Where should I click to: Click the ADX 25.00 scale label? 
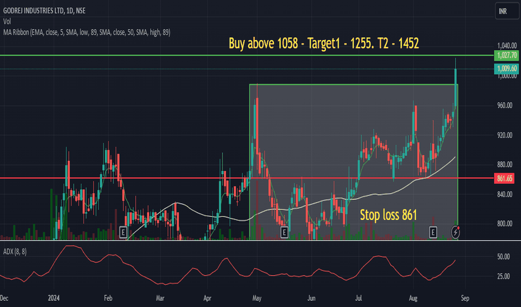[x=503, y=276]
